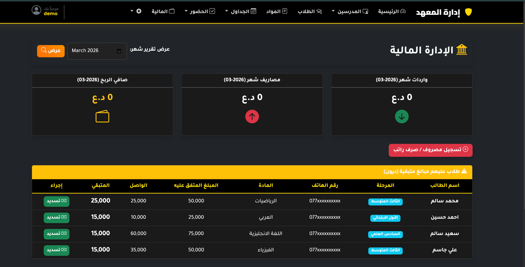The width and height of the screenshot is (525, 267).
Task: Click the warning triangle icon in debts header
Action: click(464, 171)
